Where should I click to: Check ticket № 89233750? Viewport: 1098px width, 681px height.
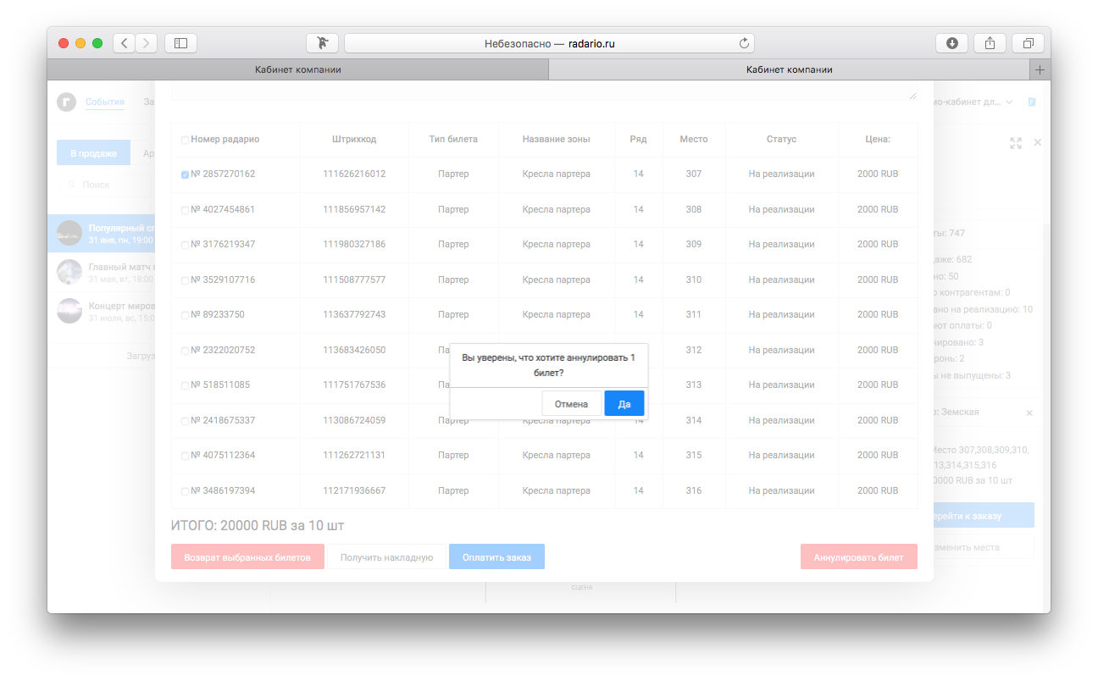(x=185, y=315)
